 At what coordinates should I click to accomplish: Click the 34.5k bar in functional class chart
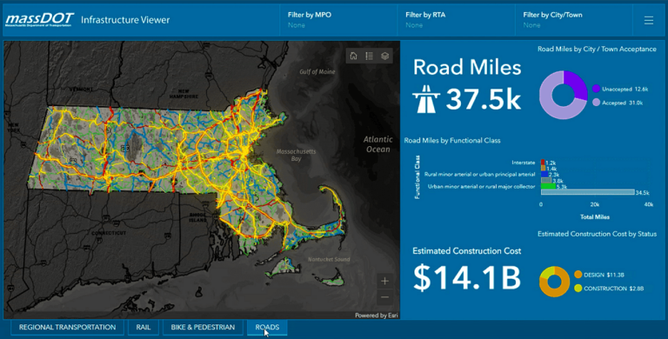pyautogui.click(x=587, y=192)
